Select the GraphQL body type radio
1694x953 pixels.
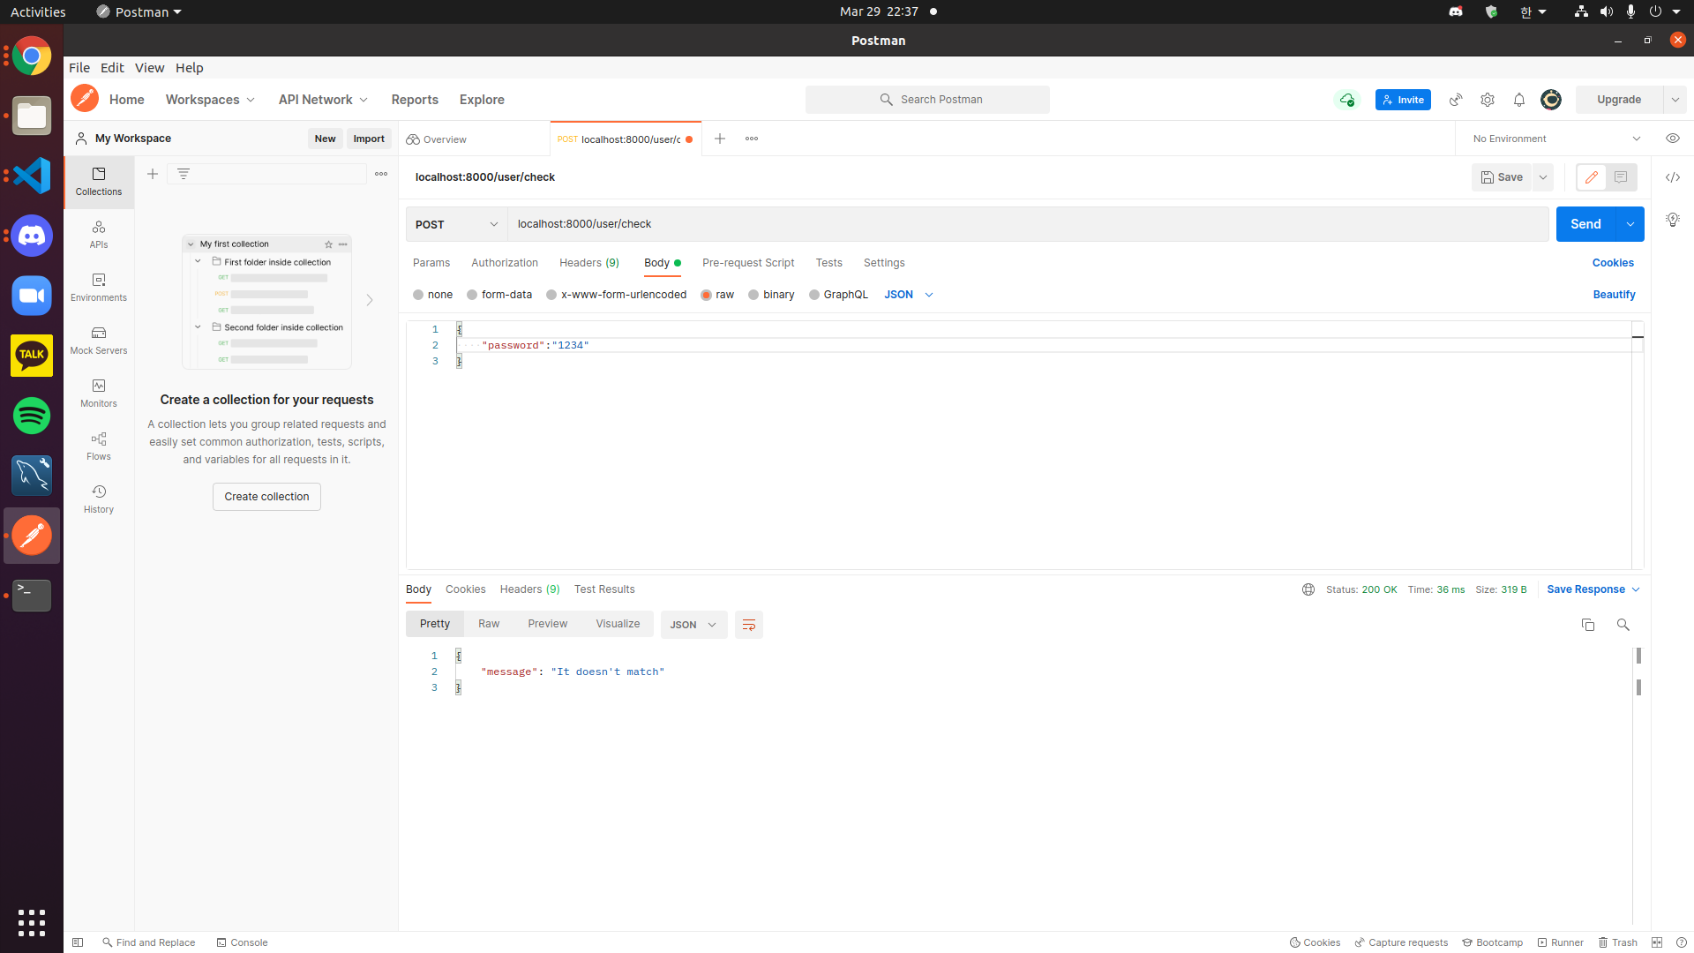point(814,295)
